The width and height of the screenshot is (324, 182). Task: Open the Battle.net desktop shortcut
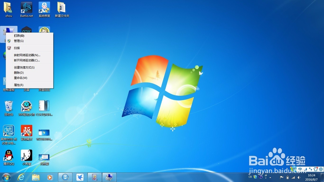[27, 9]
